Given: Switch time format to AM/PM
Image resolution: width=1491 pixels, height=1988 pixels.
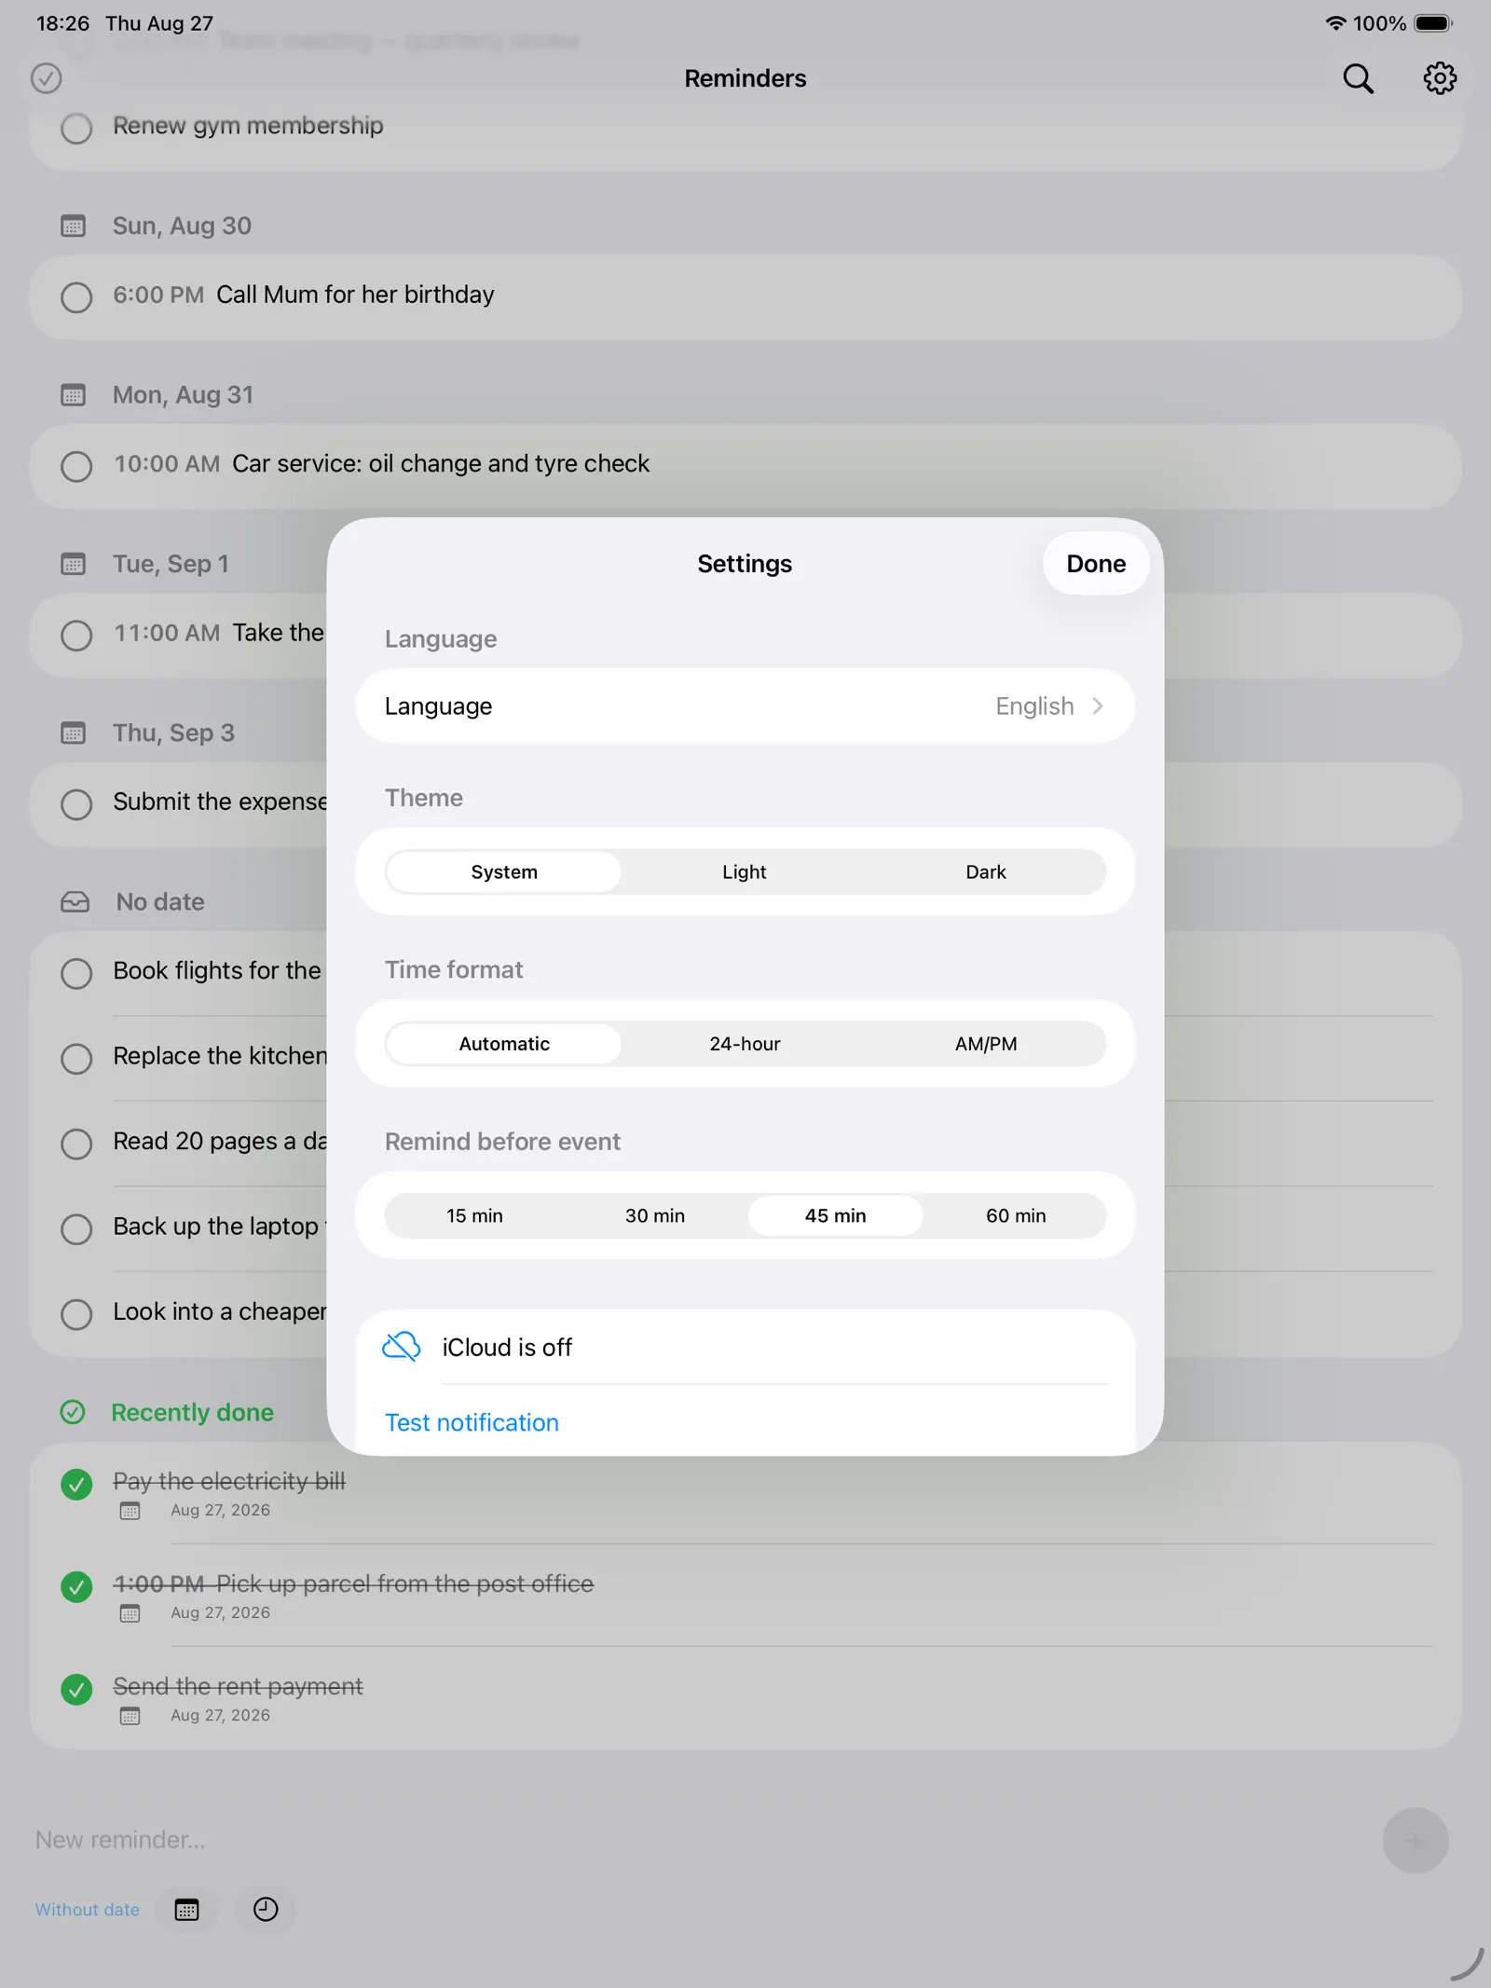Looking at the screenshot, I should pos(985,1044).
